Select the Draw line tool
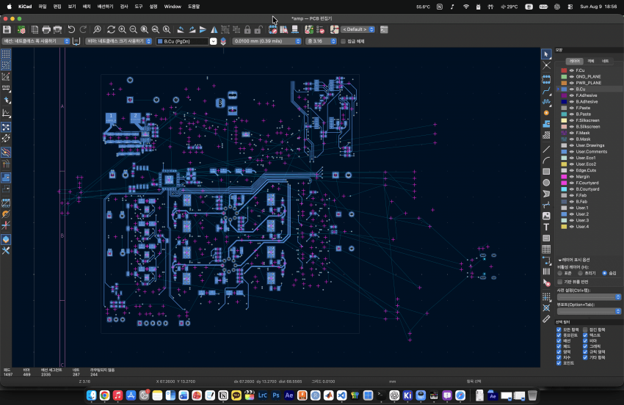This screenshot has width=624, height=405. coord(546,149)
